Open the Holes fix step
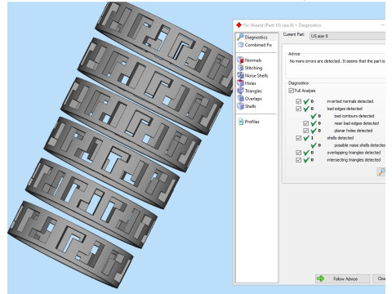This screenshot has height=294, width=392. click(247, 83)
